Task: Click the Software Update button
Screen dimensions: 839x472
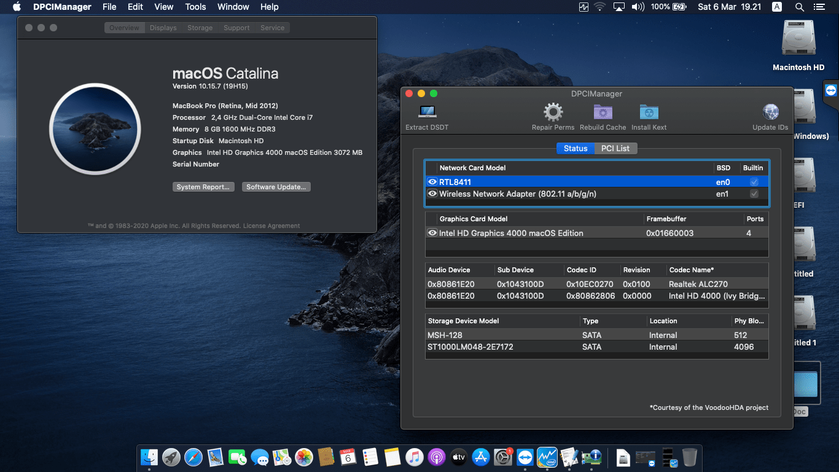Action: coord(276,187)
